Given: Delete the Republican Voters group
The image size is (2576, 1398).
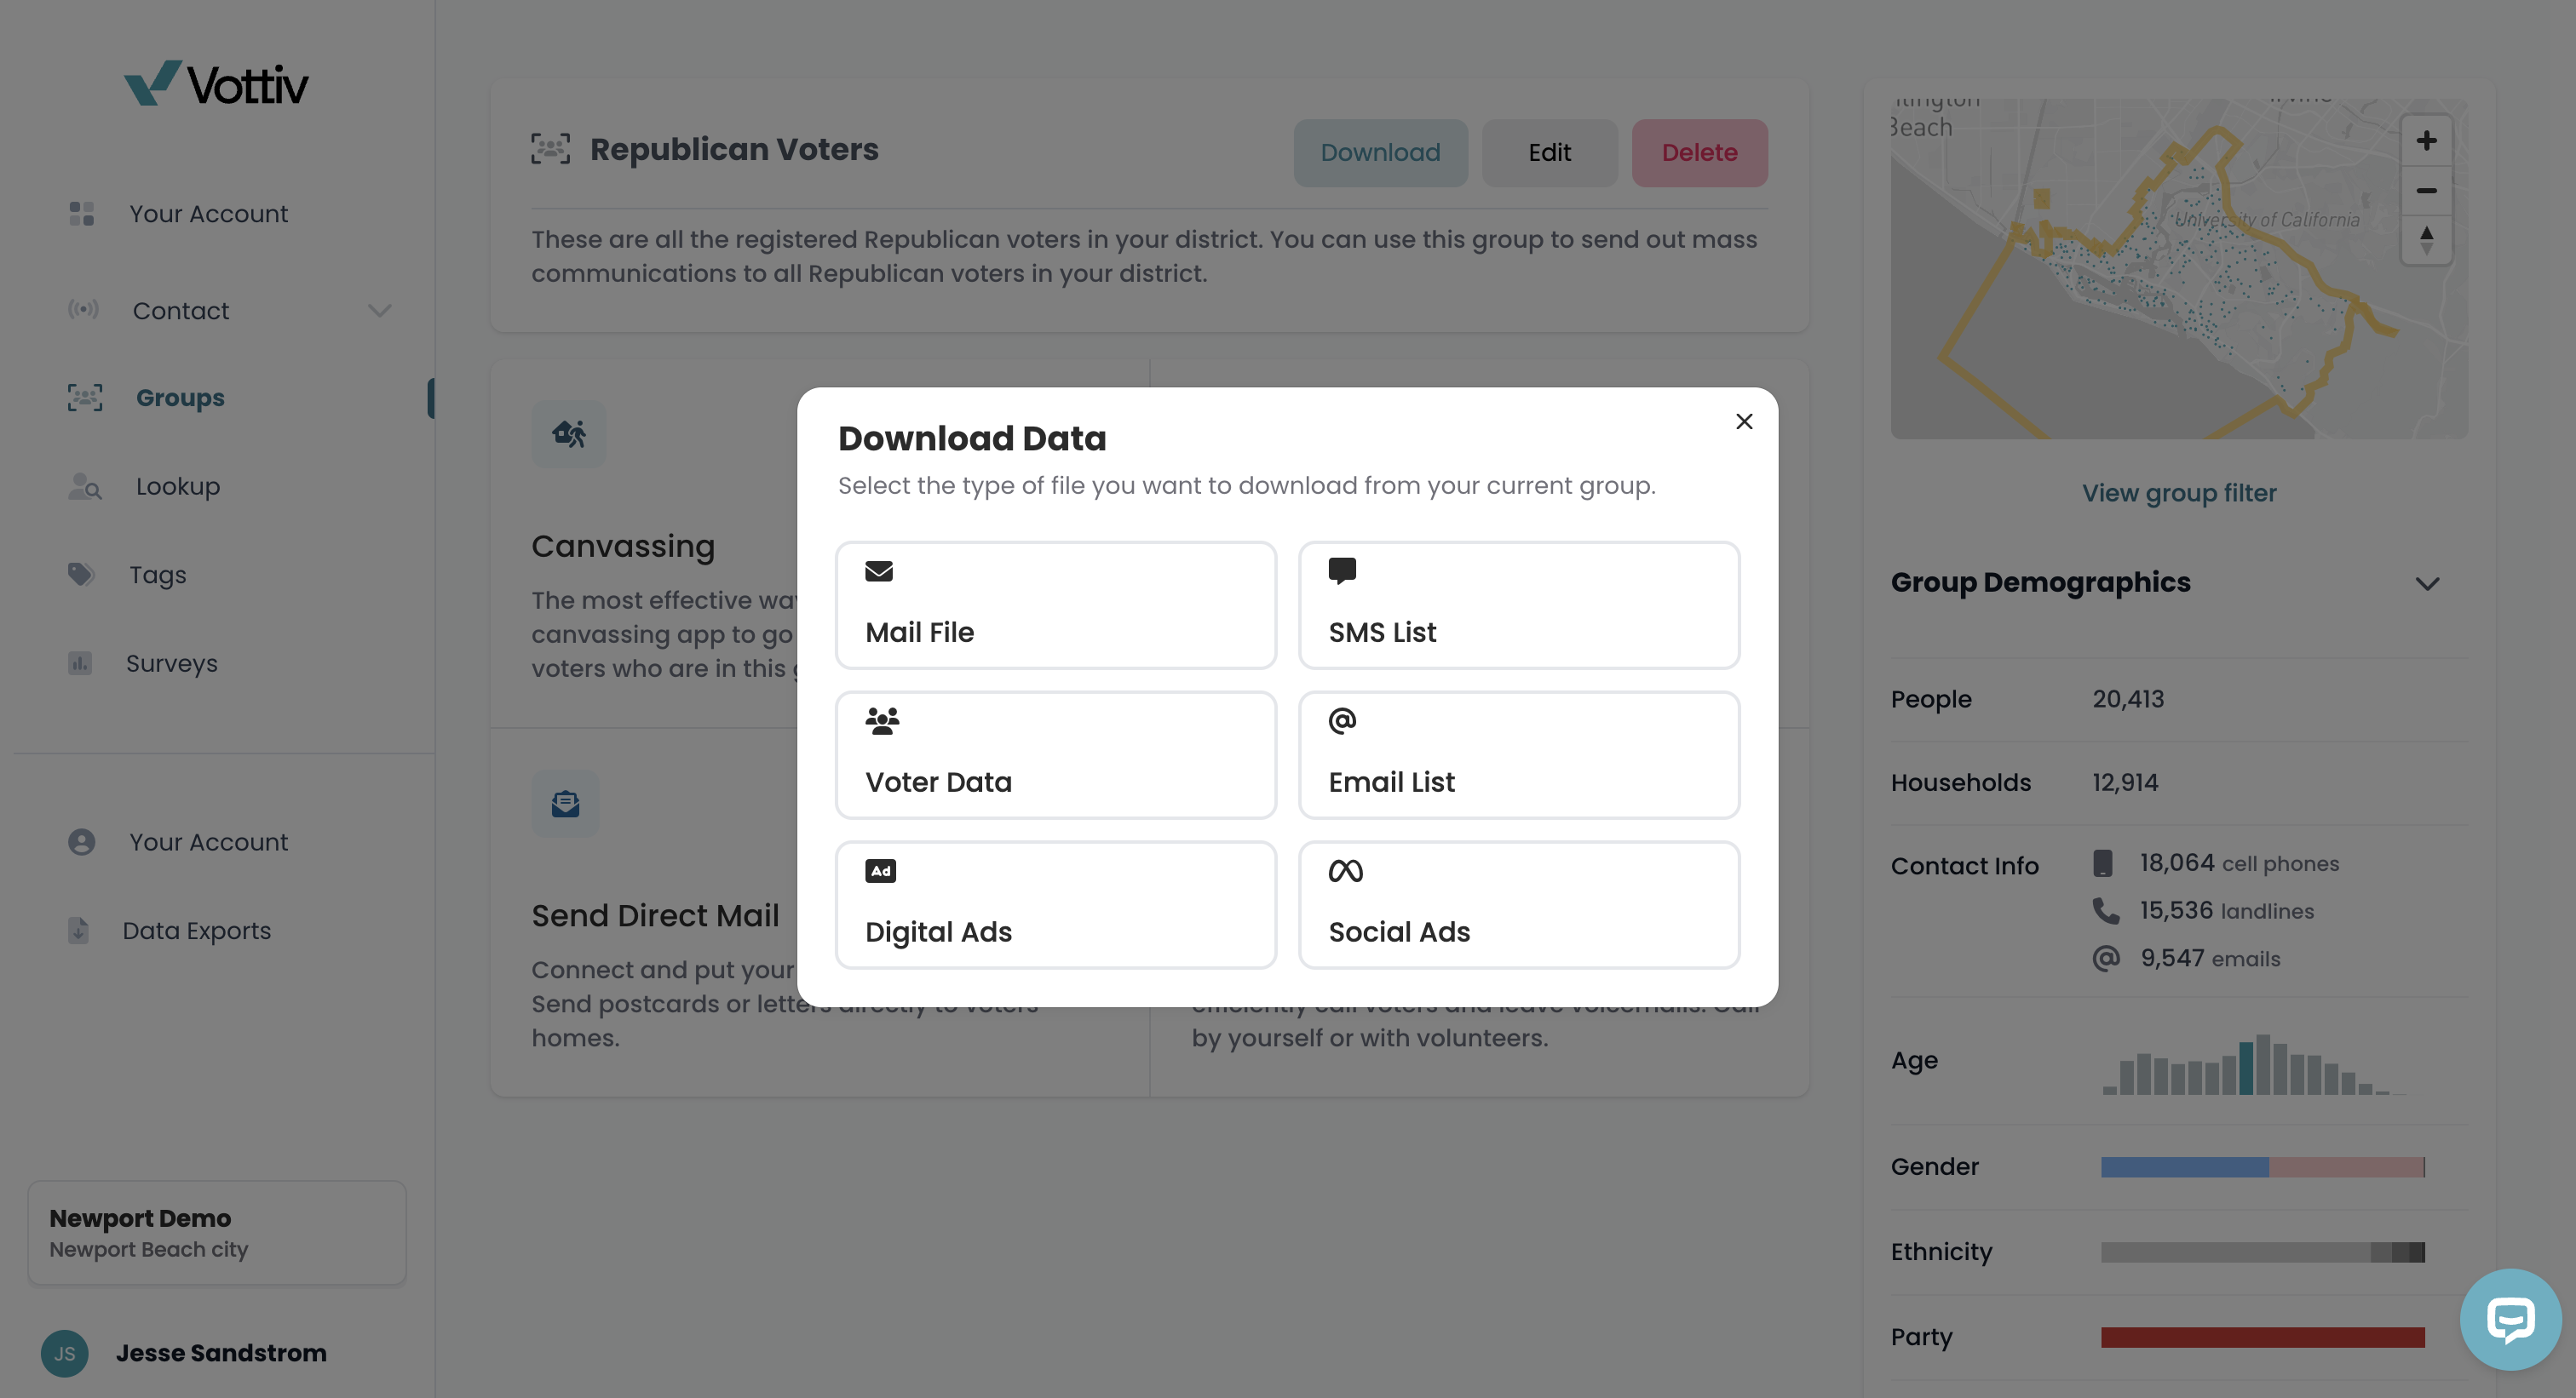Looking at the screenshot, I should [1699, 153].
